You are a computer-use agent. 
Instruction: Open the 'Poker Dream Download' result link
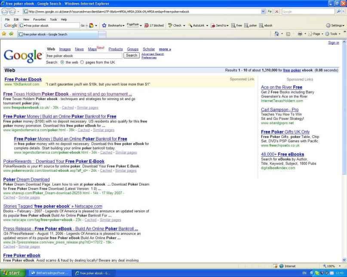26,180
